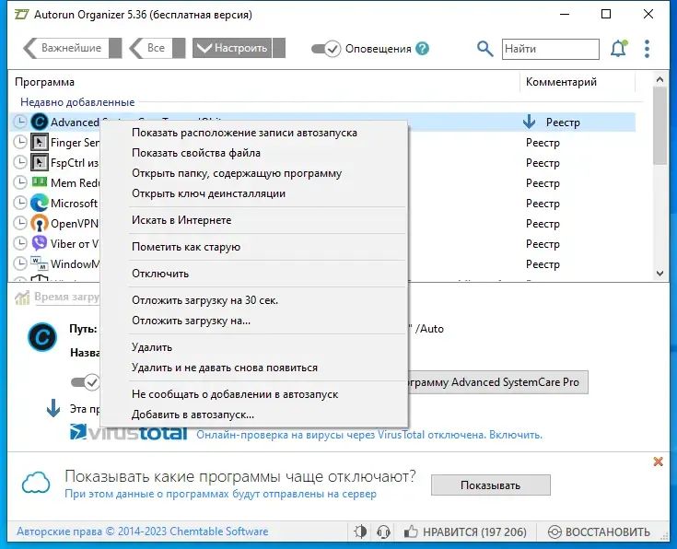
Task: Click the Viber row icon
Action: pos(40,243)
